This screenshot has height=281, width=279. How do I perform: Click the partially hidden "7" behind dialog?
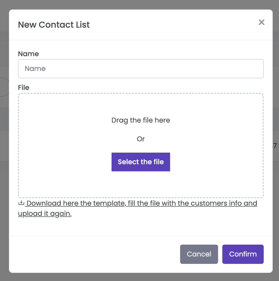tap(275, 146)
